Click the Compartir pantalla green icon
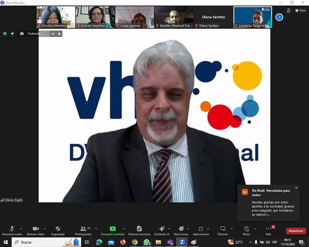 click(113, 229)
